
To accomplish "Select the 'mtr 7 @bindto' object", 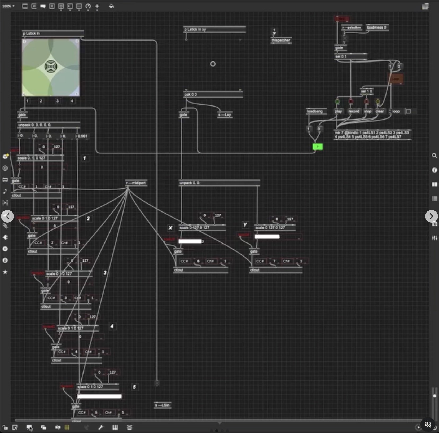I will (x=372, y=135).
